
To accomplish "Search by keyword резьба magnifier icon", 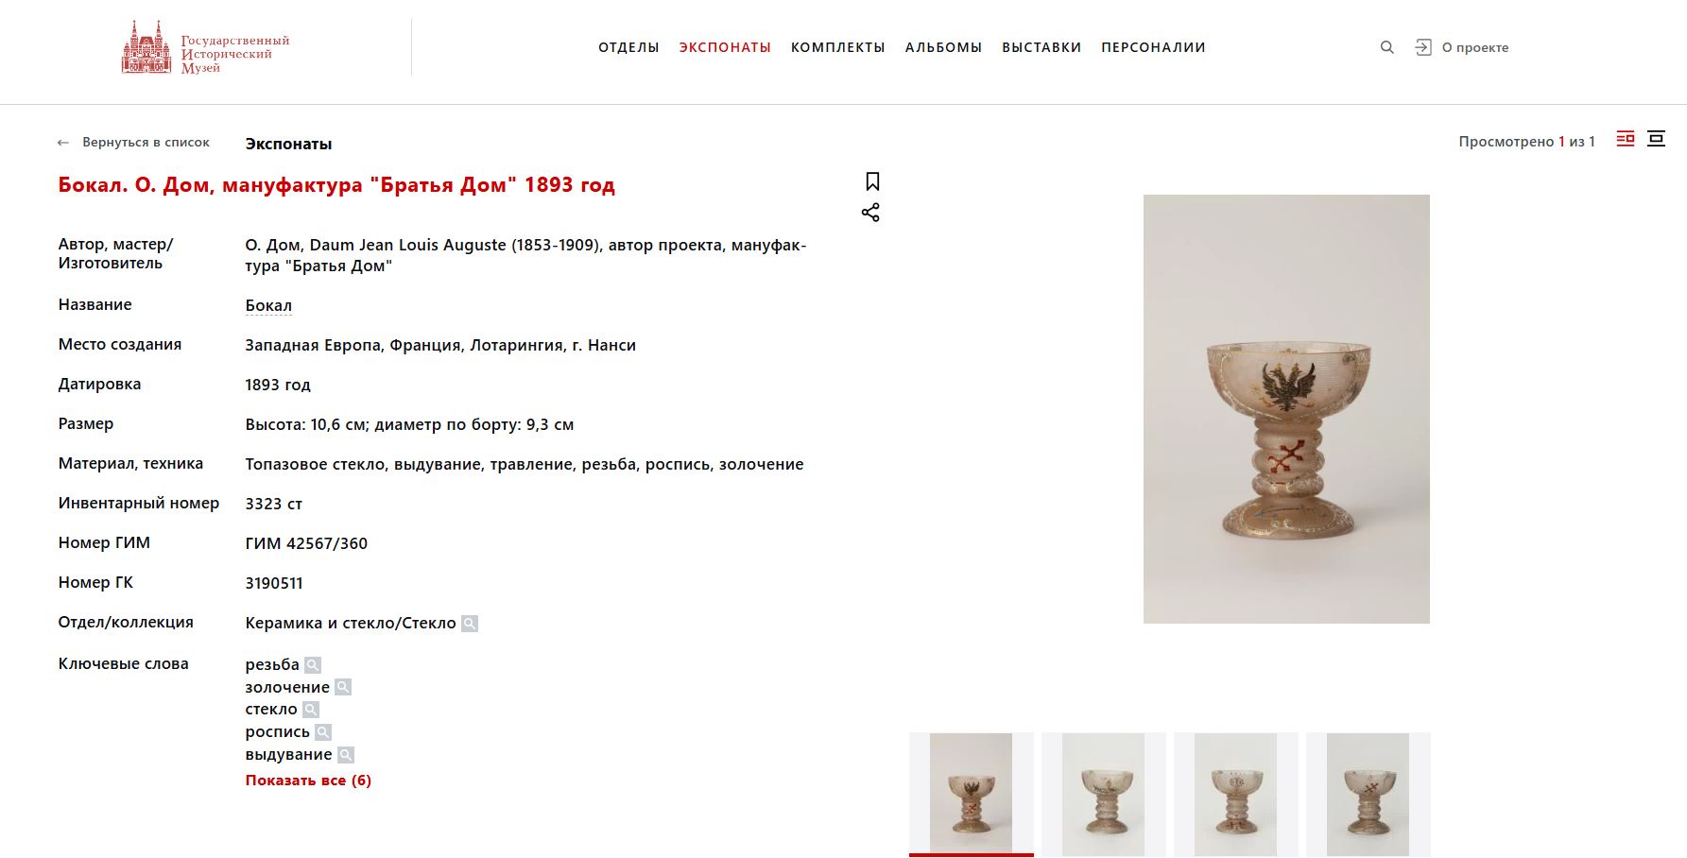I will 313,665.
